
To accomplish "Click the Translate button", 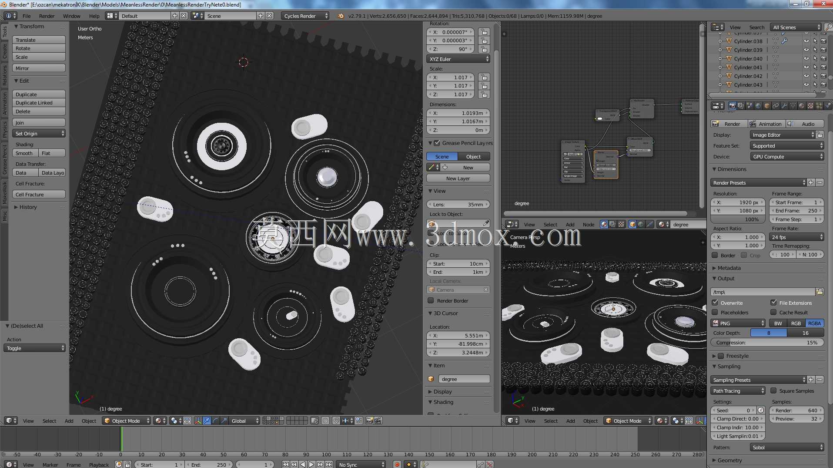I will pyautogui.click(x=39, y=40).
